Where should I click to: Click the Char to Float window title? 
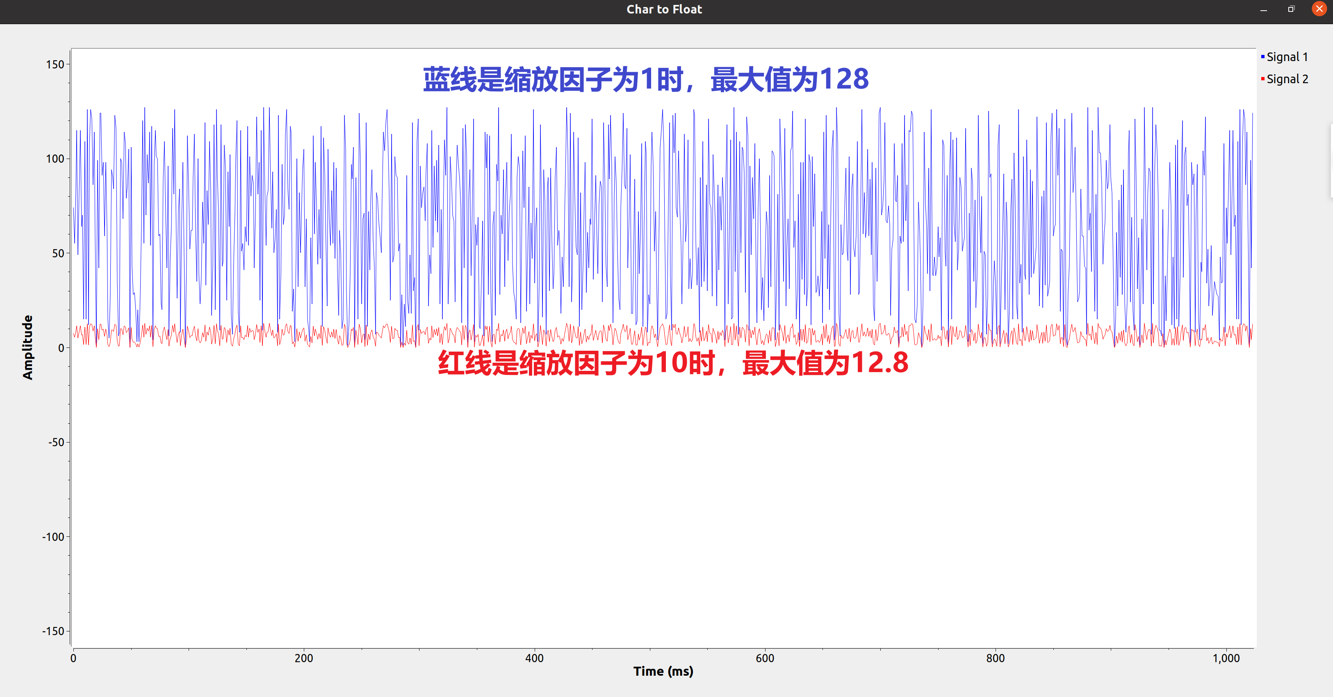coord(664,9)
